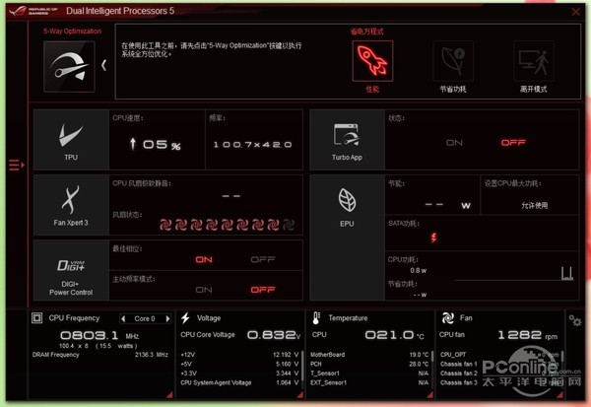This screenshot has width=591, height=407.
Task: Click the DRAM Frequency 2136.3 MHz value
Action: (151, 355)
